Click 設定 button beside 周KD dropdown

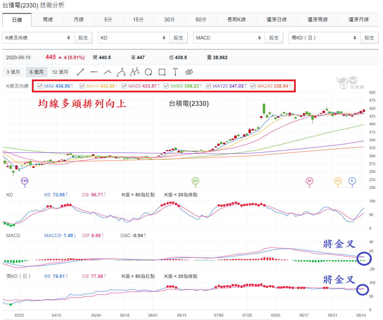[369, 38]
